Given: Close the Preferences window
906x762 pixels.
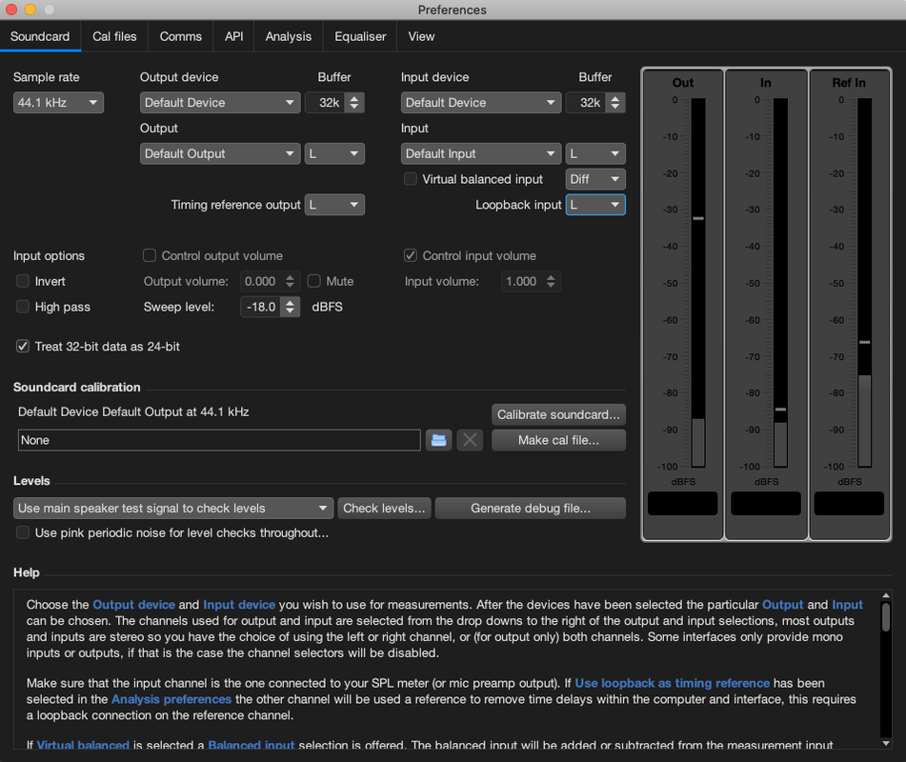Looking at the screenshot, I should coord(11,10).
